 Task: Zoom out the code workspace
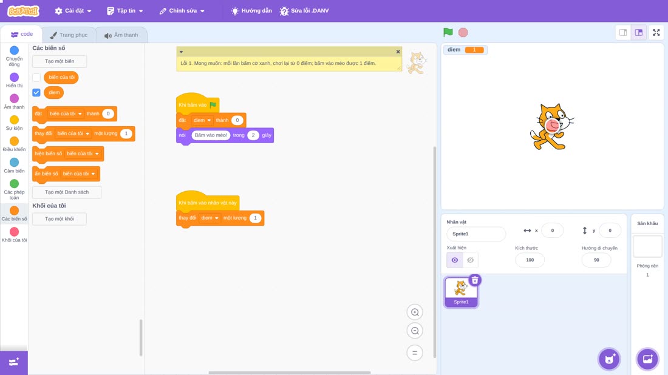(x=415, y=331)
